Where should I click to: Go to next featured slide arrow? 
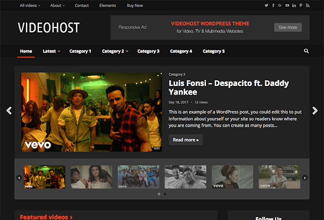tap(315, 111)
